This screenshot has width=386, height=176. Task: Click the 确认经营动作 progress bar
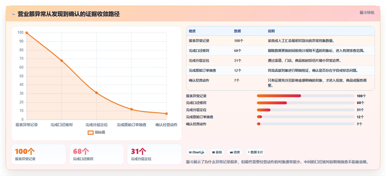coord(306,124)
